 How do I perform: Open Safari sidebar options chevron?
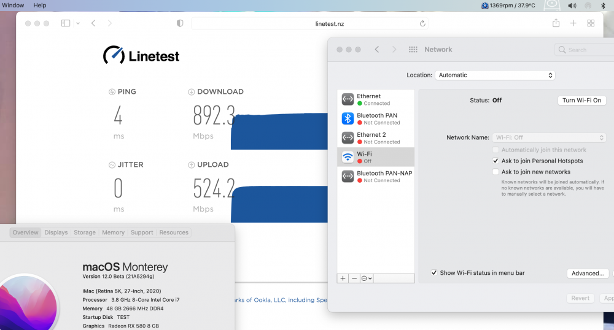[78, 23]
